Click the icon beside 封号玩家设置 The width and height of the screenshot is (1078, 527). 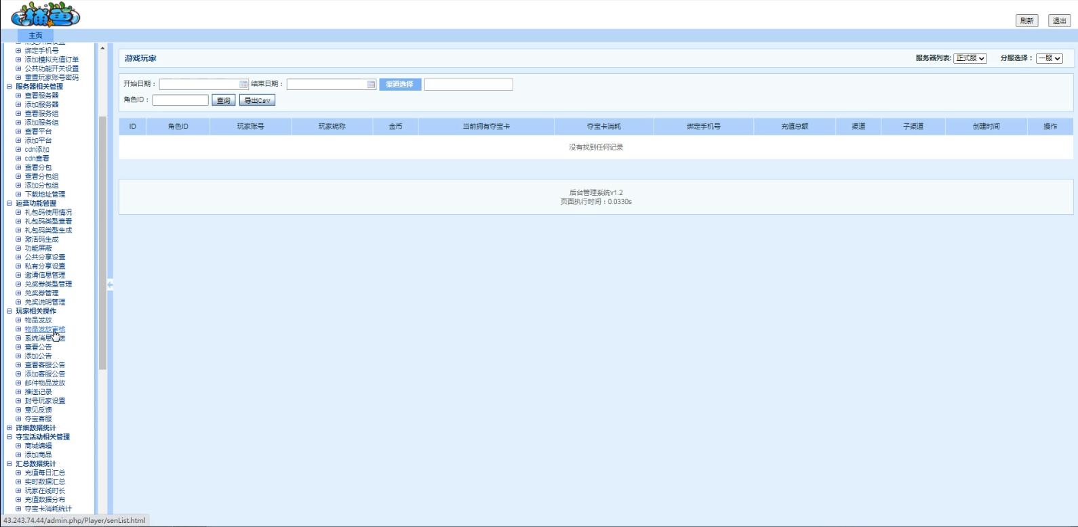click(19, 401)
